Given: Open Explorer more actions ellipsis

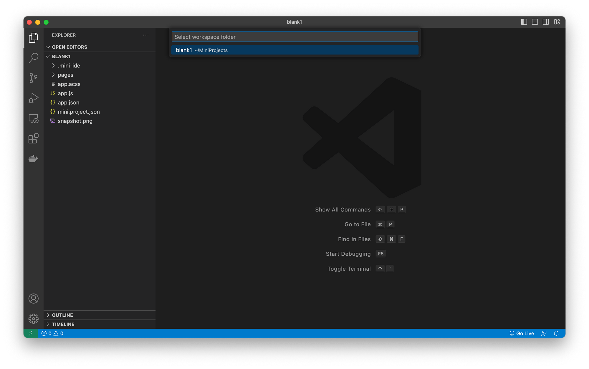Looking at the screenshot, I should 146,35.
